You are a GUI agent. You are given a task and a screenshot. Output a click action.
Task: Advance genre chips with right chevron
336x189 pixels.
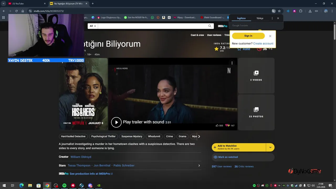[x=199, y=136]
